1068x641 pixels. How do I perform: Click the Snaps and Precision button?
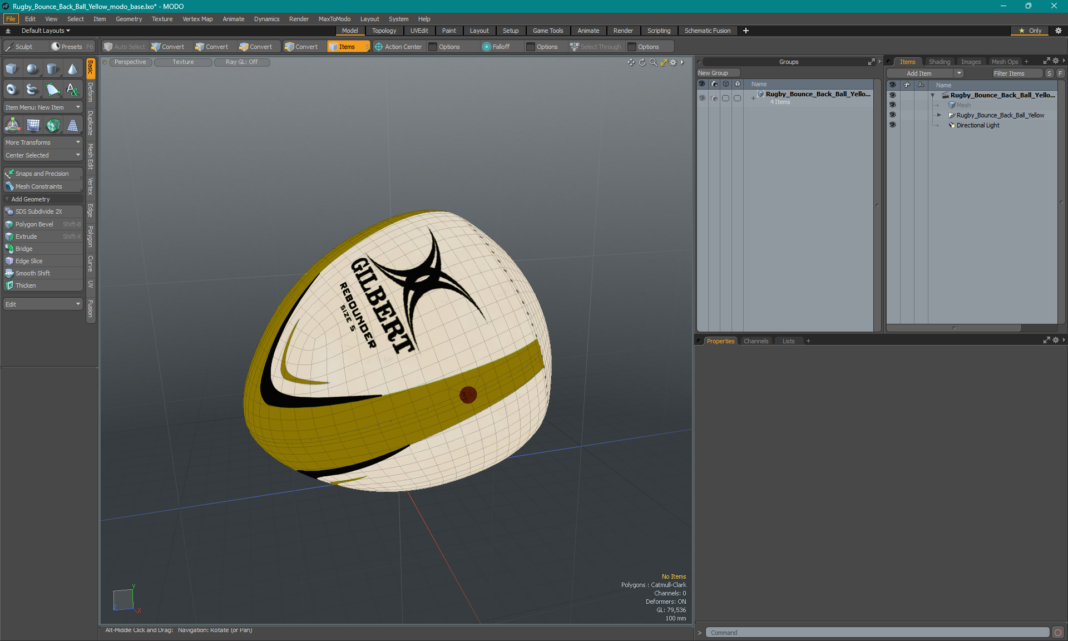[x=43, y=174]
